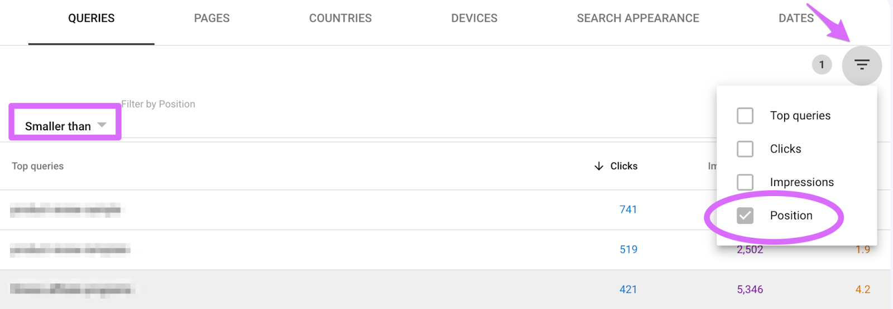Image resolution: width=893 pixels, height=309 pixels.
Task: Sort by the Clicks column header
Action: 623,166
